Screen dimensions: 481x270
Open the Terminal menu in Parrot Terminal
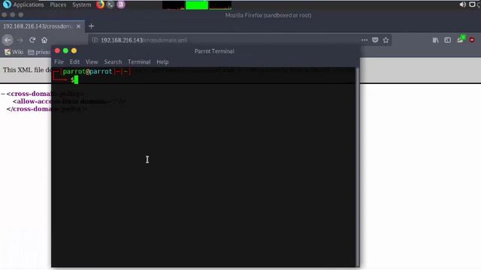pyautogui.click(x=139, y=62)
